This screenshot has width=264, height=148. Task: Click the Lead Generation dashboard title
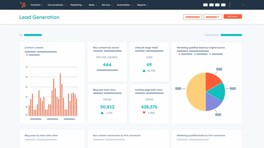(39, 17)
